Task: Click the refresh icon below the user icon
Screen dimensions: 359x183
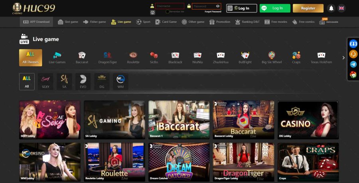Action: (152, 12)
